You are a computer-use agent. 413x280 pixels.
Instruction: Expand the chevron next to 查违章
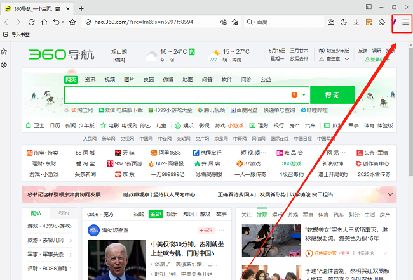click(347, 59)
